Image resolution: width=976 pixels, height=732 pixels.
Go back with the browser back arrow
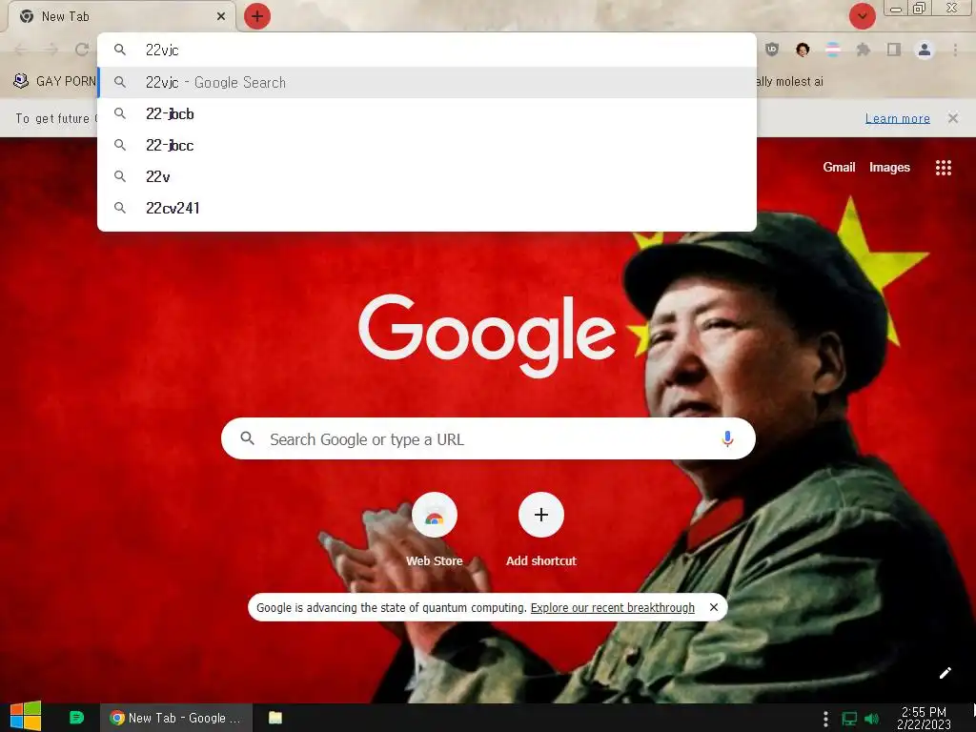tap(21, 50)
